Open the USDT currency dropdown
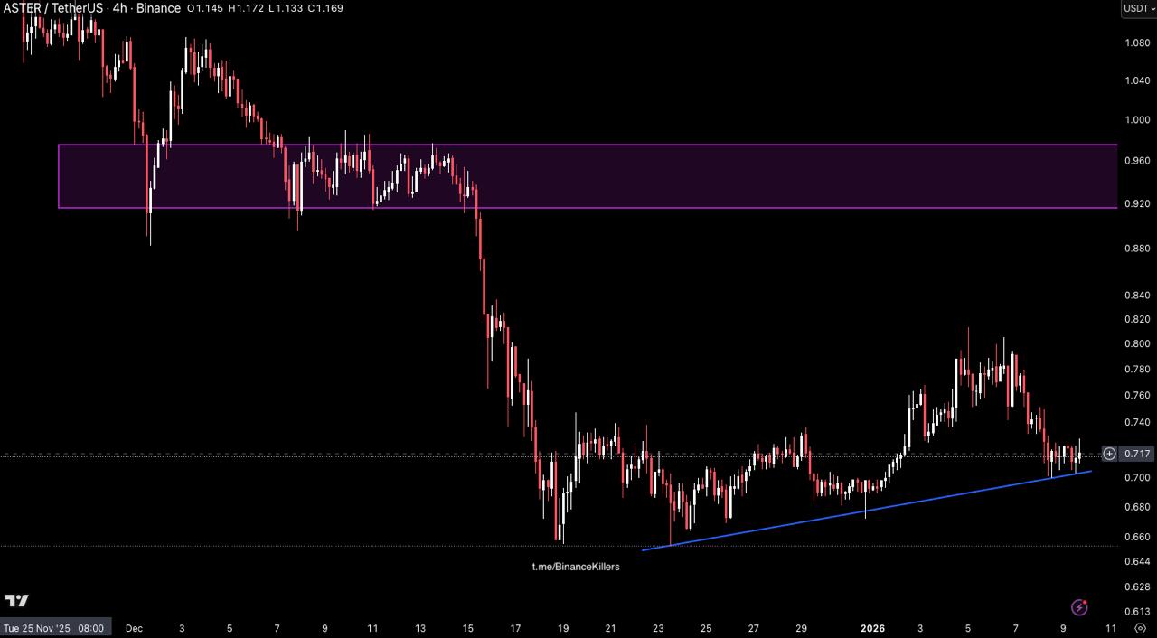1157x638 pixels. point(1137,8)
